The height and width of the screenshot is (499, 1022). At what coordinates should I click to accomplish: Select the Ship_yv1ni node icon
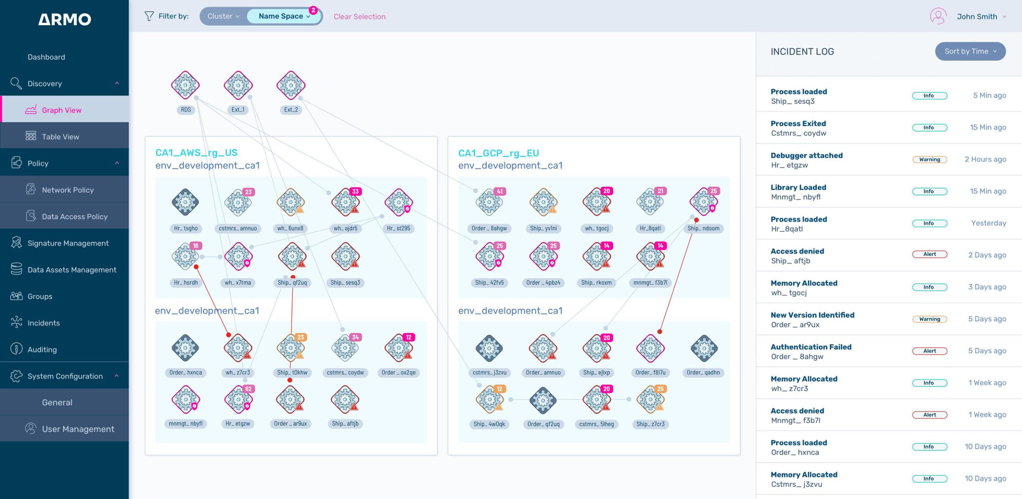pyautogui.click(x=543, y=202)
